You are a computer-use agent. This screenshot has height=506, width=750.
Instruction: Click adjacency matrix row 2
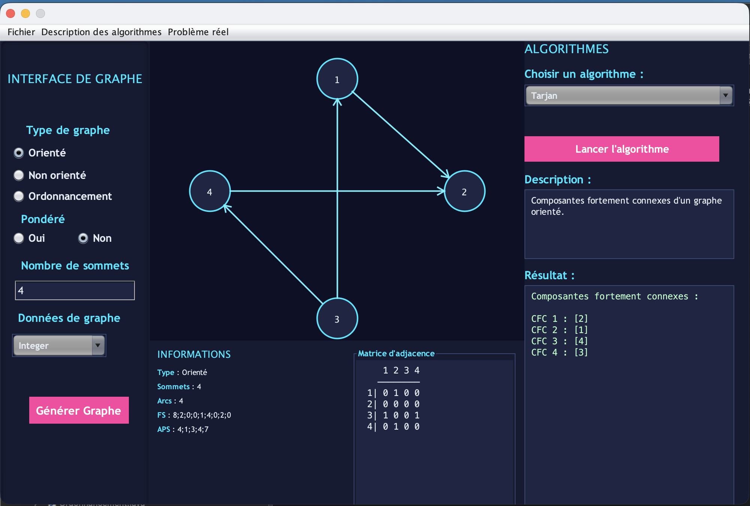pyautogui.click(x=393, y=404)
